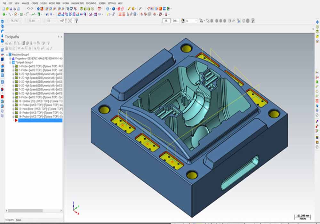Collapse the Machine Group-1 tree node
This screenshot has width=320, height=224.
click(x=7, y=55)
